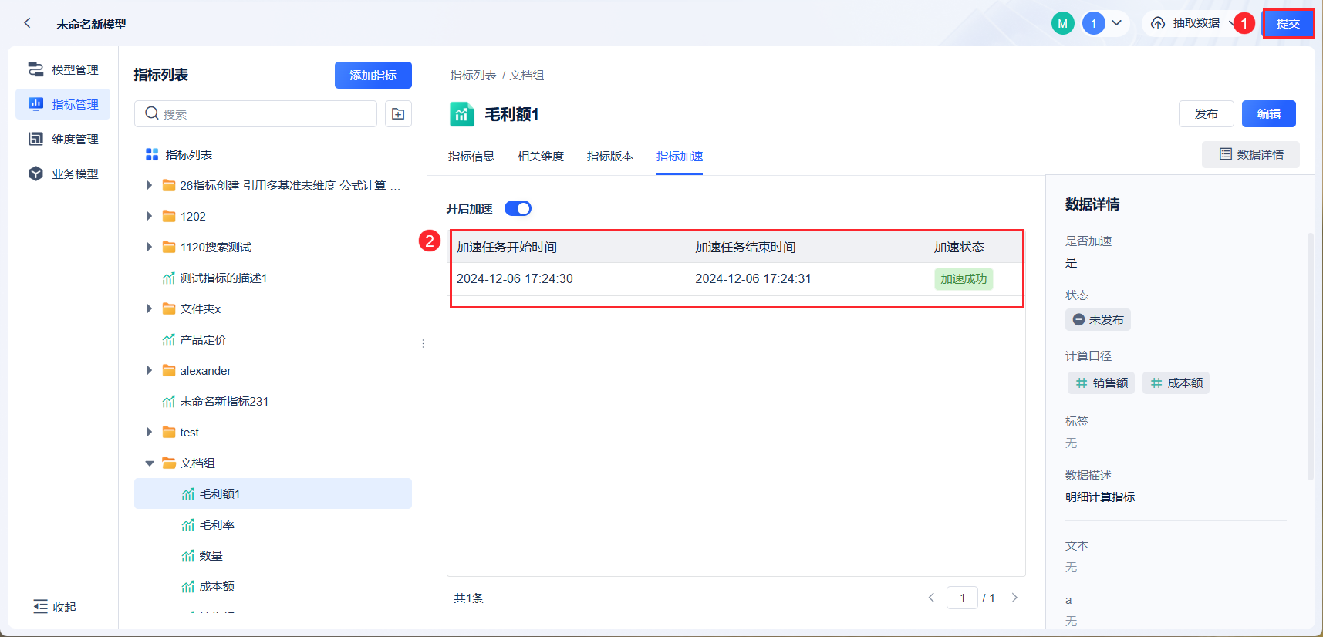Click the 模型管理 sidebar icon
The width and height of the screenshot is (1323, 637).
(35, 69)
